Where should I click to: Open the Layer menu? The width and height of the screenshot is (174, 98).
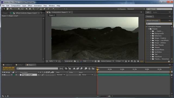pyautogui.click(x=24, y=6)
